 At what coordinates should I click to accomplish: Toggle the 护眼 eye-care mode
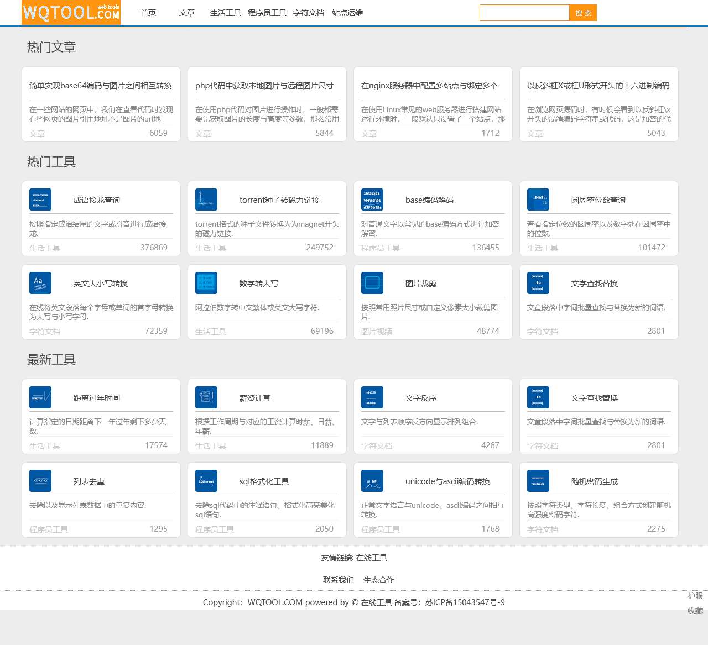tap(695, 596)
